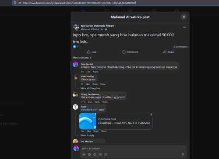Share Rido Haddar's comment
This screenshot has width=219, height=159.
(103, 84)
